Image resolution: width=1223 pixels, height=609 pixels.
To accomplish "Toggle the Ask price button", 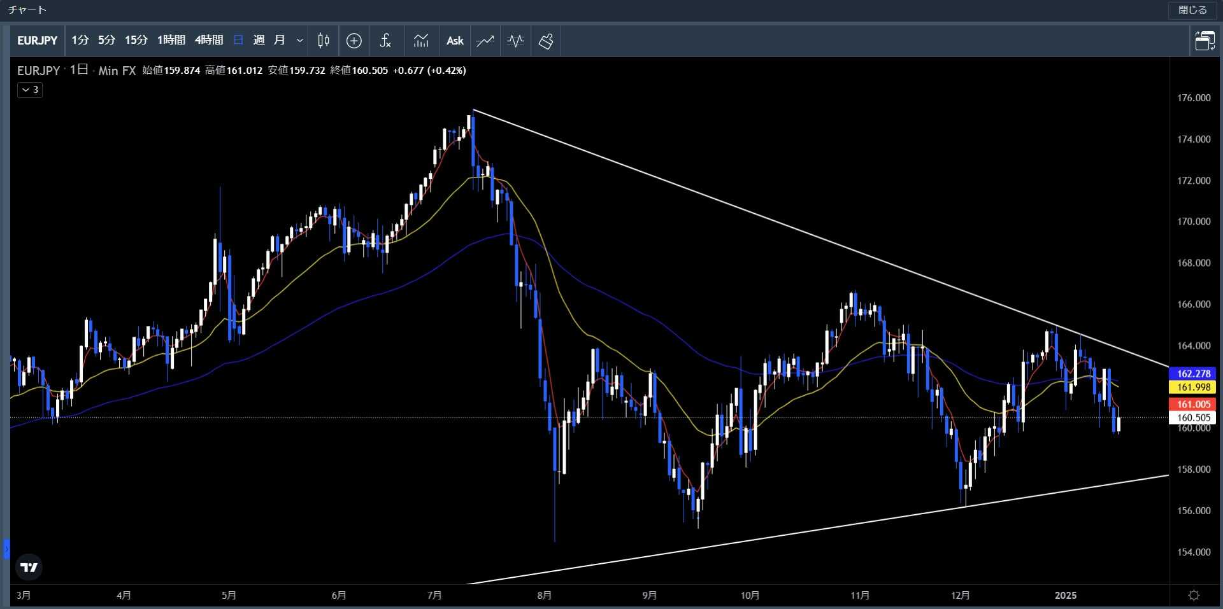I will [455, 41].
